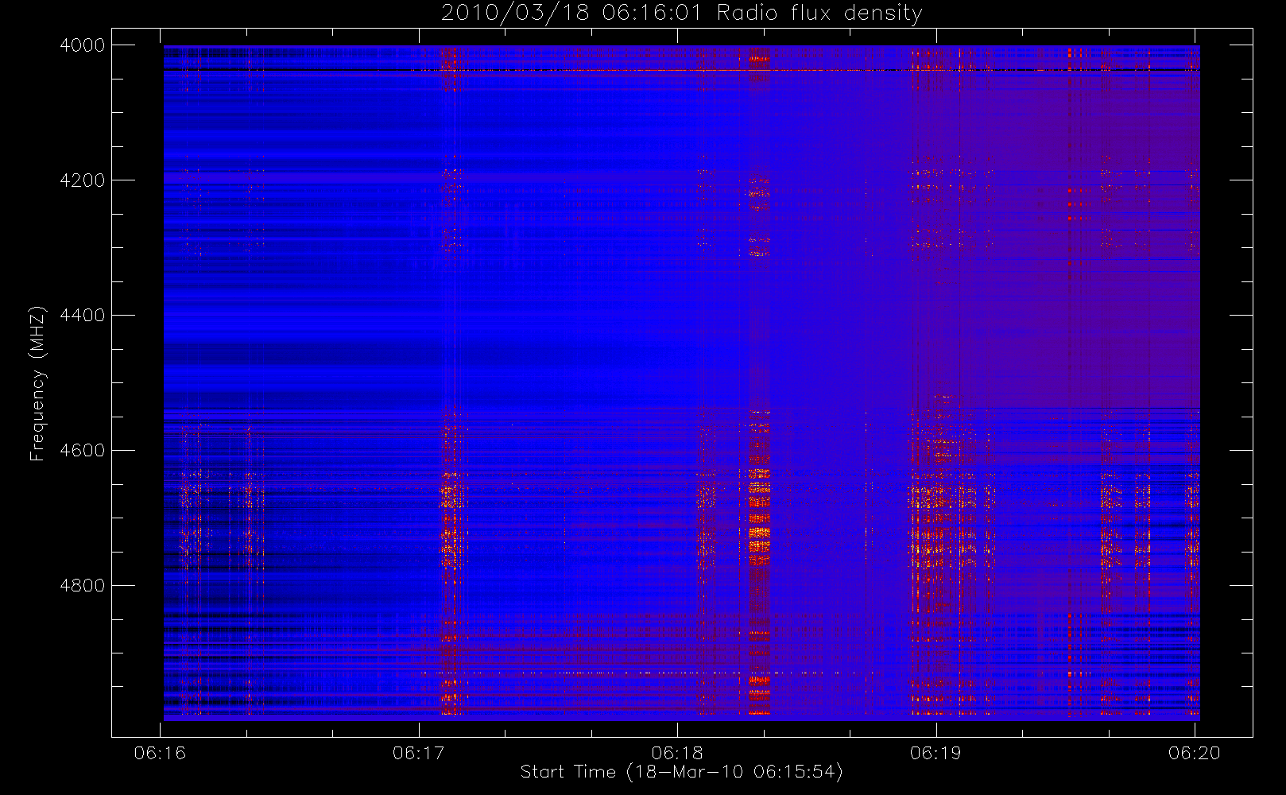Viewport: 1286px width, 795px height.
Task: Click the plot title 'Radio flux density'
Action: pos(819,14)
